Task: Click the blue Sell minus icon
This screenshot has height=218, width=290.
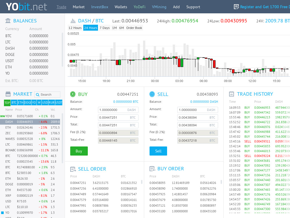Action: (x=152, y=94)
